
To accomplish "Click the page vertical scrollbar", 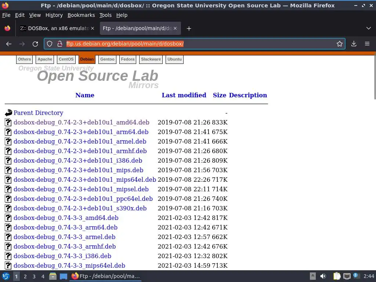I will click(375, 77).
